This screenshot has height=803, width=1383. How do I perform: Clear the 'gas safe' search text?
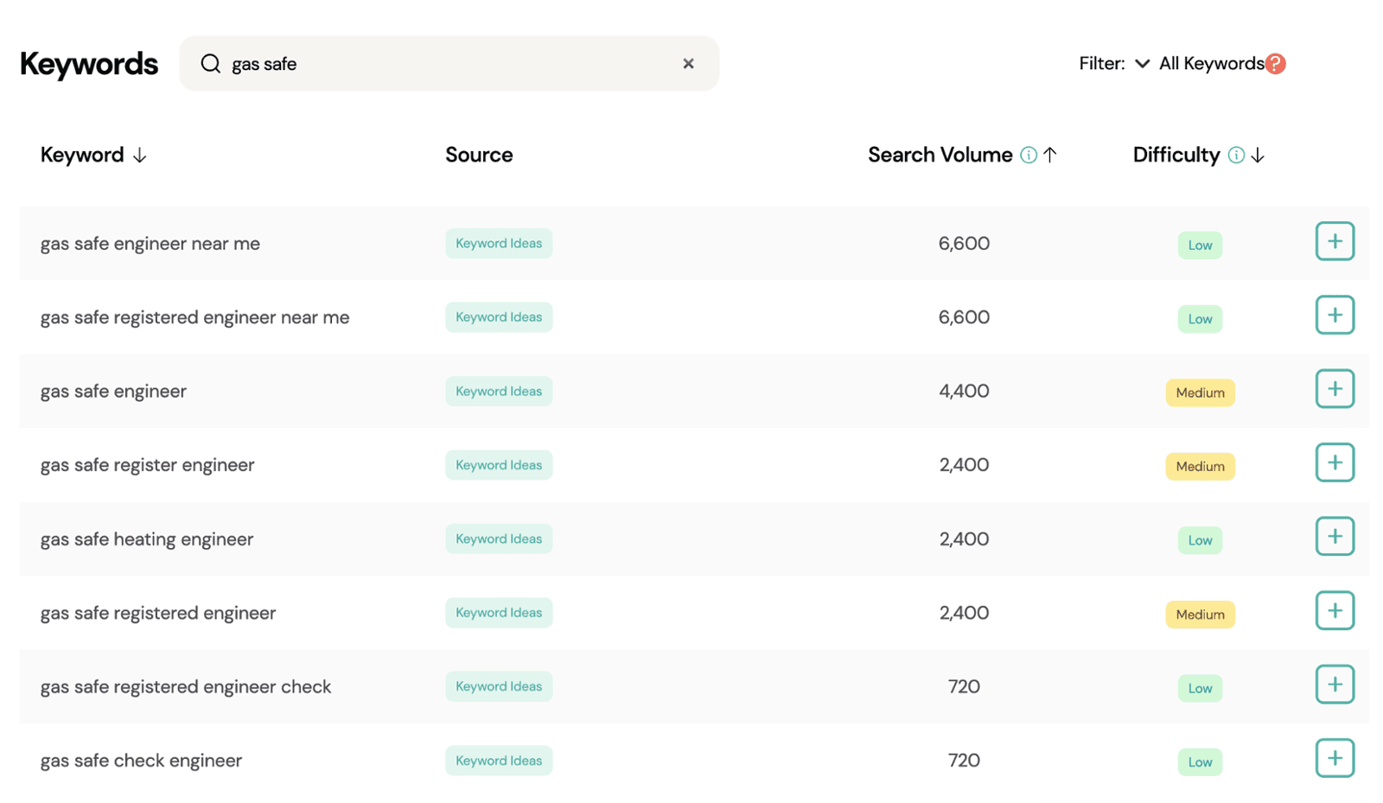688,63
